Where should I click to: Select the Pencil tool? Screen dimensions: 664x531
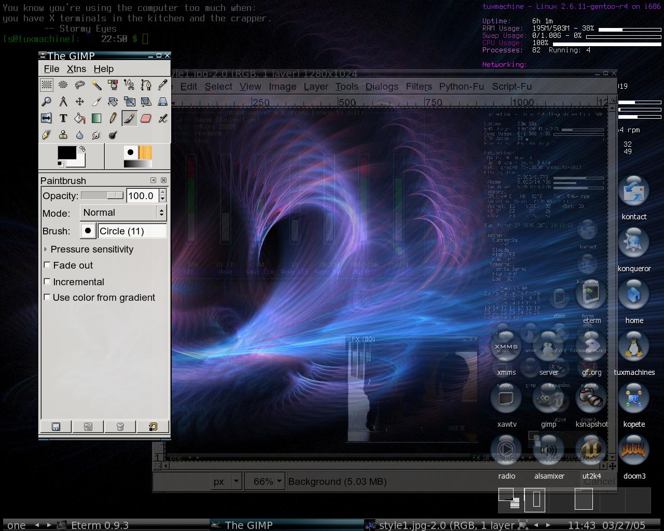pos(113,118)
